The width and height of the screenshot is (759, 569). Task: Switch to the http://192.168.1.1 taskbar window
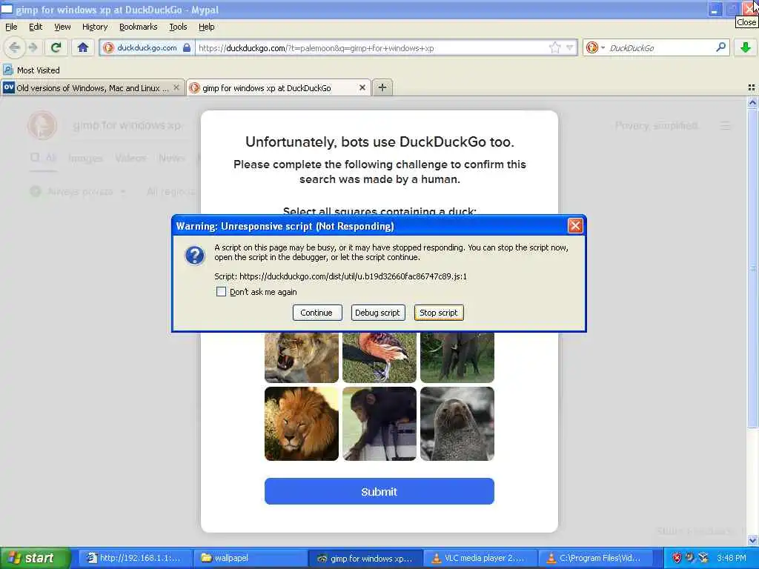[x=135, y=558]
